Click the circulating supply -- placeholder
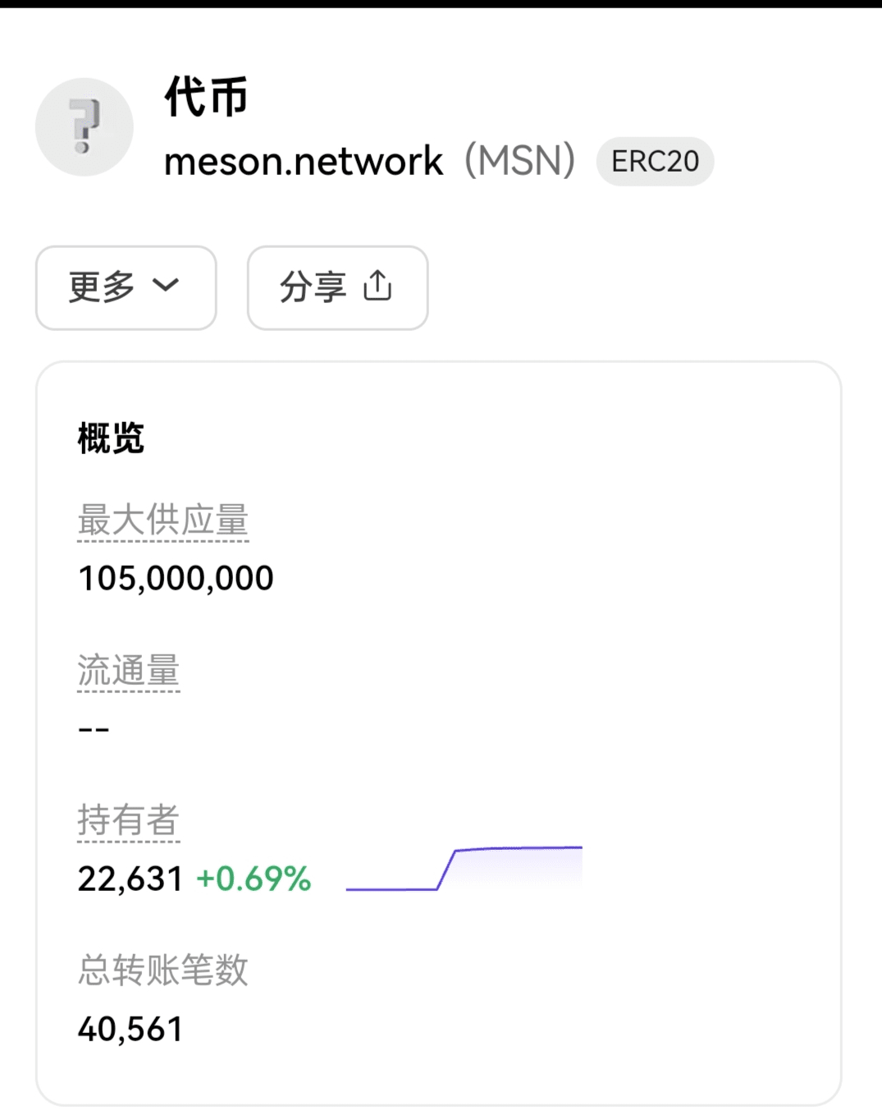The image size is (882, 1111). [94, 729]
